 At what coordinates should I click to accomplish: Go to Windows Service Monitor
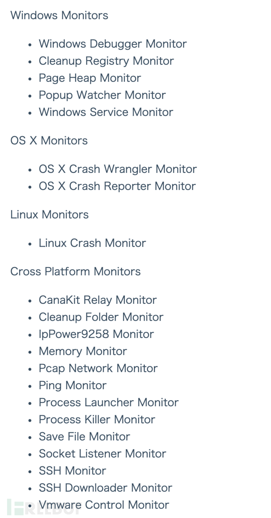point(106,112)
